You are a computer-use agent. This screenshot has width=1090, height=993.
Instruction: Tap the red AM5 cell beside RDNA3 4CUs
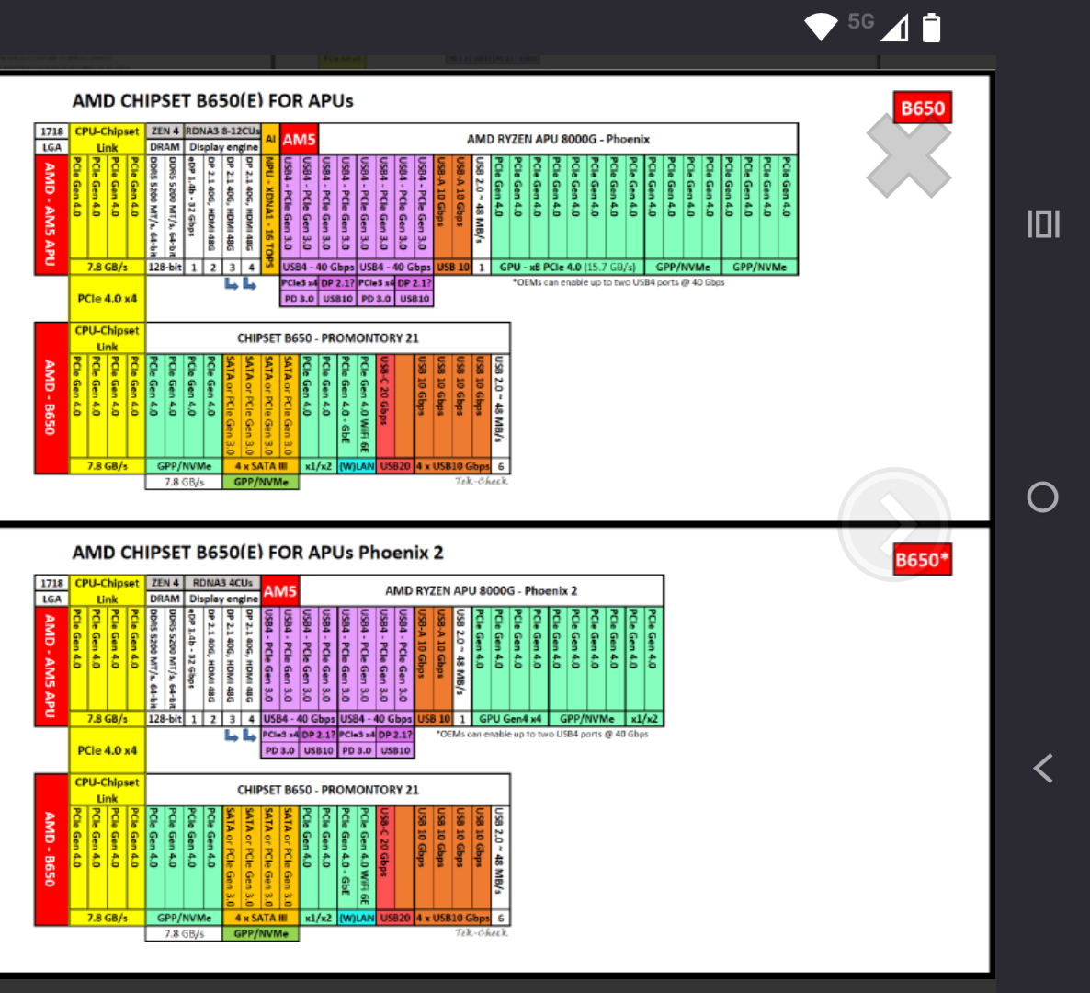click(280, 591)
